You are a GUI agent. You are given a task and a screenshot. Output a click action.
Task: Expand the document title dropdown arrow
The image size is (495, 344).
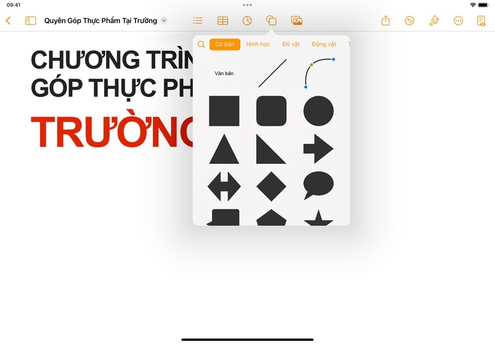click(164, 21)
